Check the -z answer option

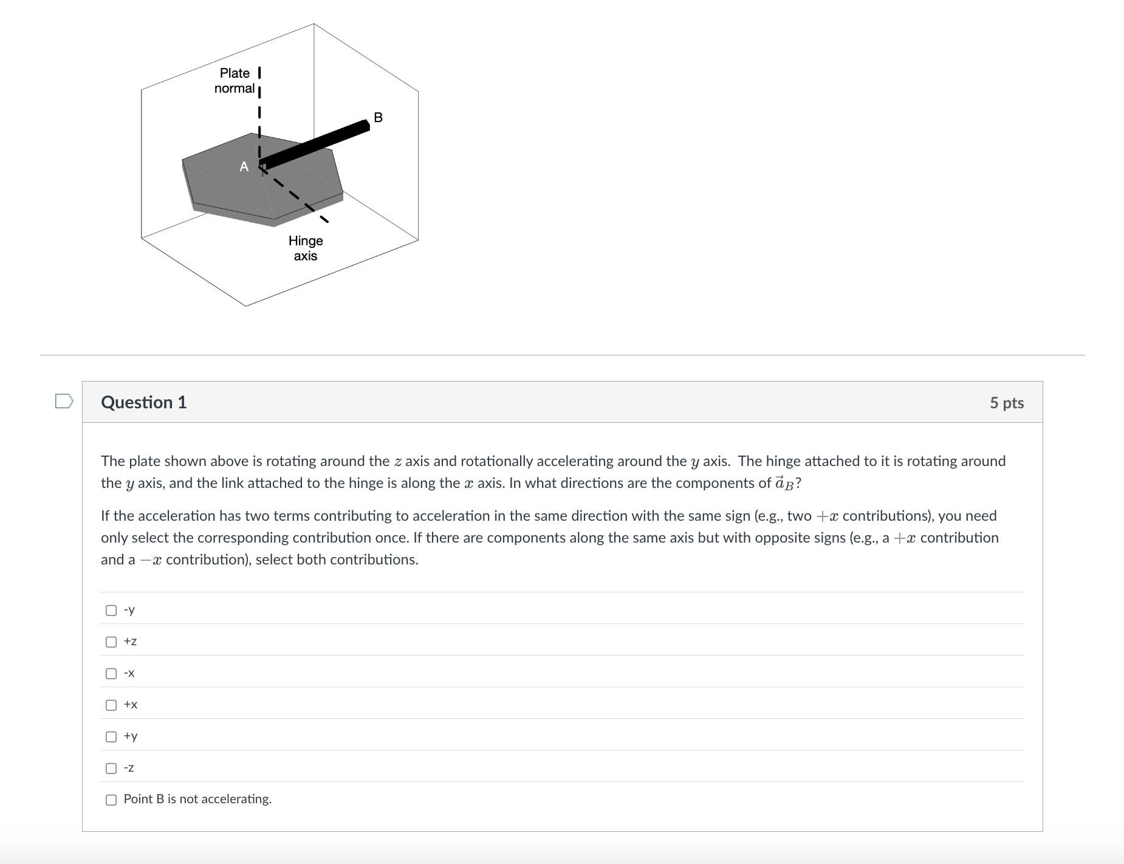pos(110,768)
